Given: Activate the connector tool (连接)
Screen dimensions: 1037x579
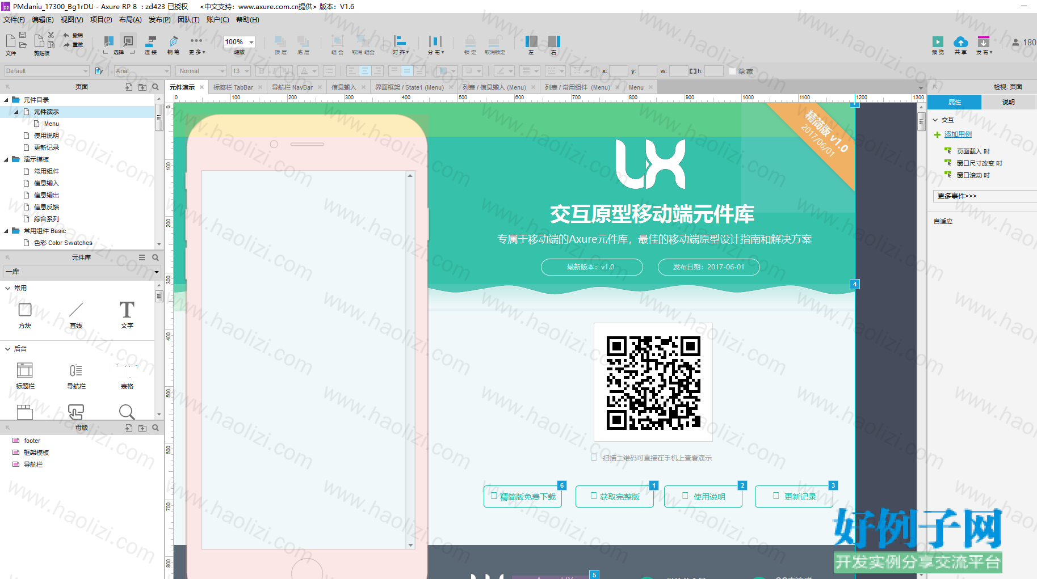Looking at the screenshot, I should click(150, 41).
